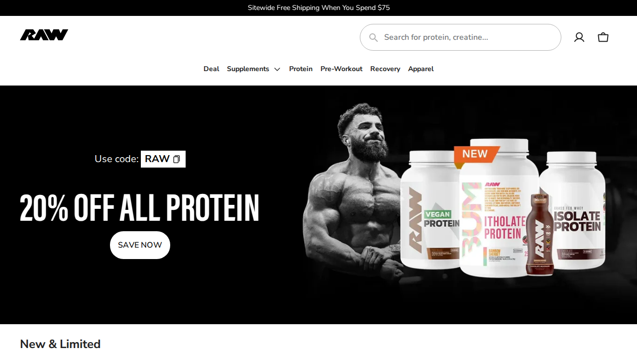Image resolution: width=637 pixels, height=358 pixels.
Task: Open the Protein category link
Action: coord(301,69)
